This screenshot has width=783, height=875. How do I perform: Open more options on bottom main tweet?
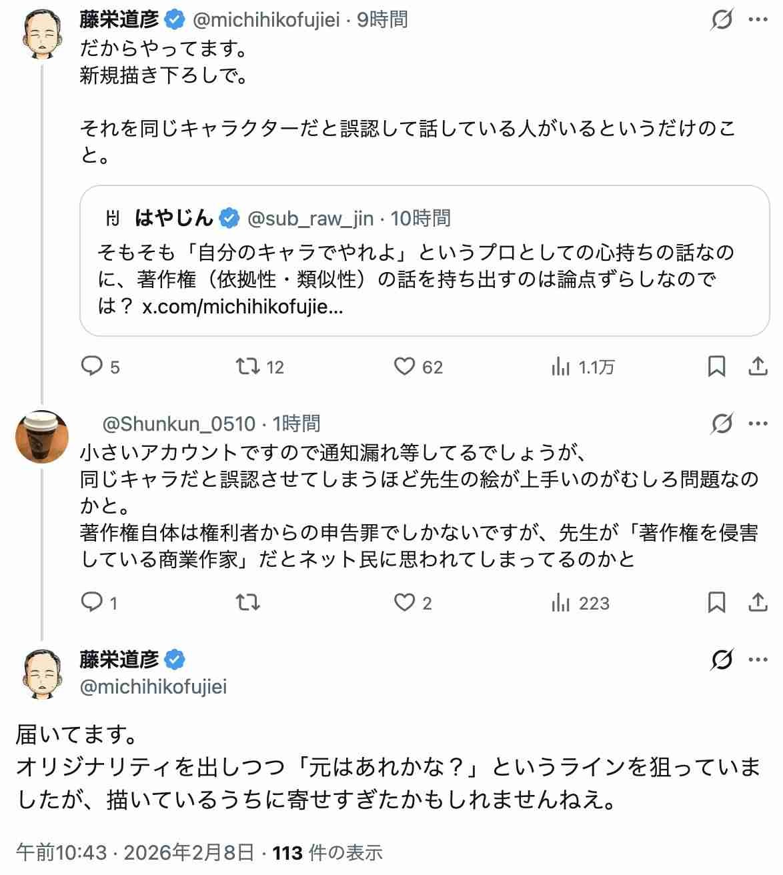758,660
